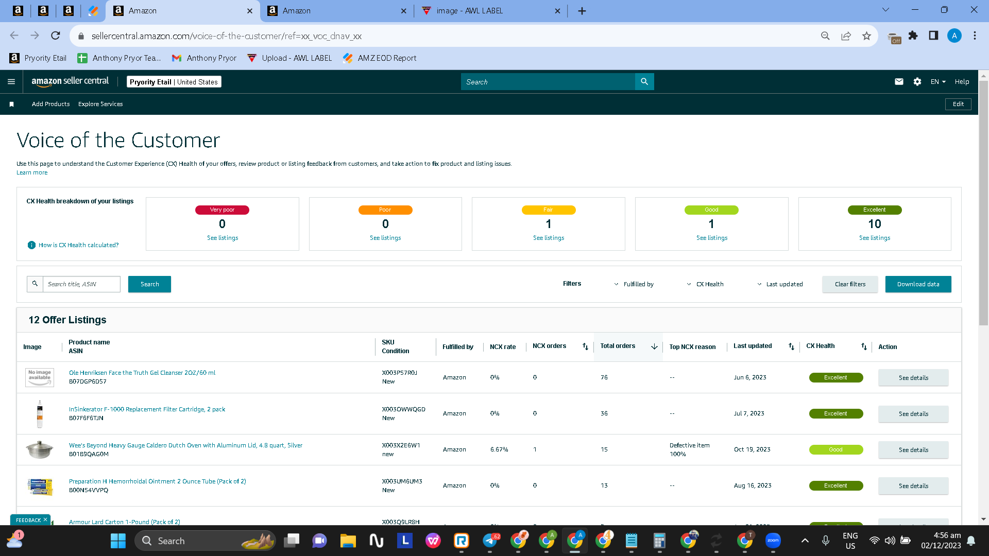This screenshot has height=556, width=989.
Task: Open a new browser tab
Action: point(582,11)
